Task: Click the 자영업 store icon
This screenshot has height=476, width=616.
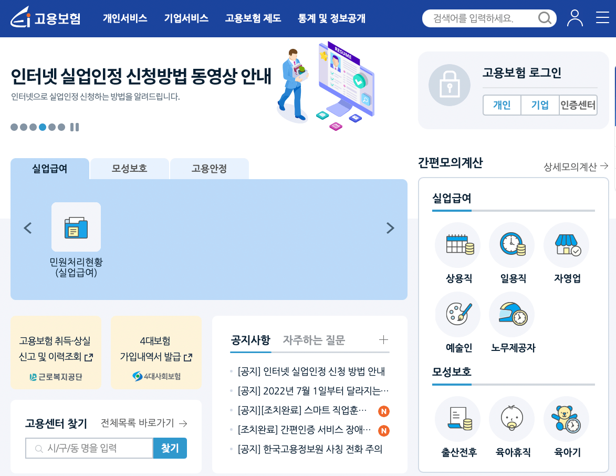Action: (566, 245)
